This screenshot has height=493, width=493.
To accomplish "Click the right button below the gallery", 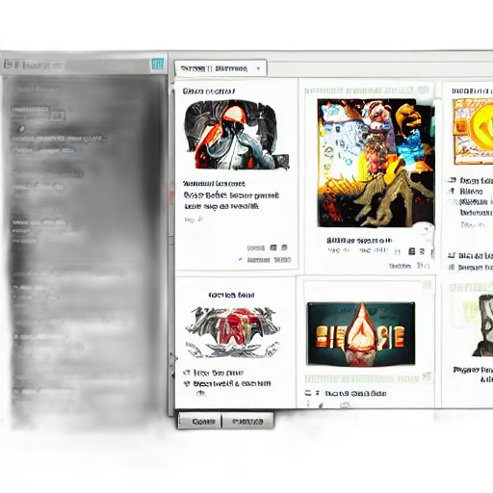I will pyautogui.click(x=247, y=421).
